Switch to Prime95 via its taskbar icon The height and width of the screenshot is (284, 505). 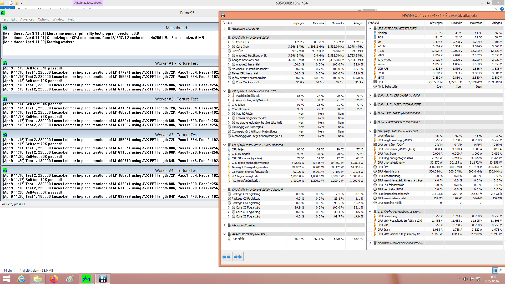point(87,279)
